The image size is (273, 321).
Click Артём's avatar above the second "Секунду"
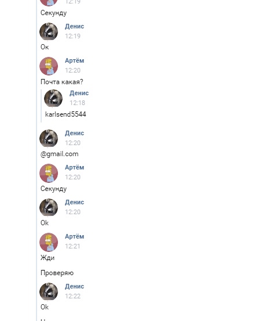point(49,173)
